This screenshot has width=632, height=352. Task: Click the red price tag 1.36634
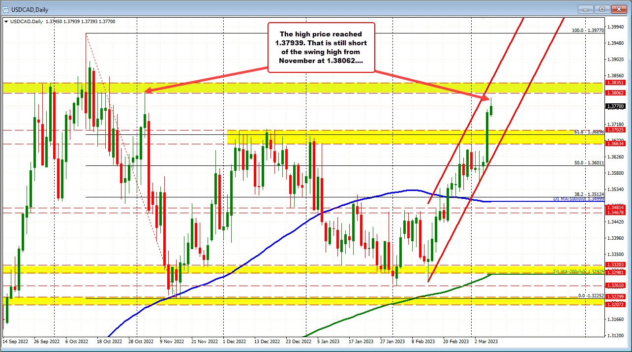(615, 144)
